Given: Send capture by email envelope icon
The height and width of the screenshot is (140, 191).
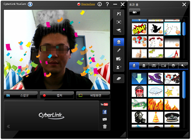Looking at the screenshot, I should tap(105, 119).
